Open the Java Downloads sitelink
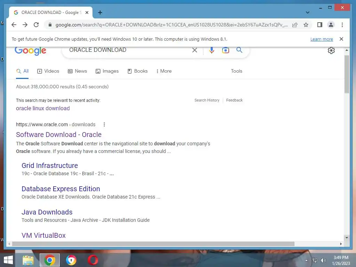356x267 pixels. click(47, 212)
